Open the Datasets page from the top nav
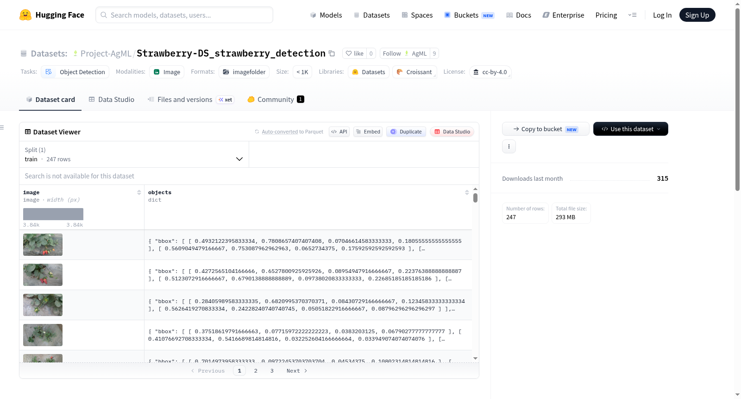The height and width of the screenshot is (399, 741). pos(371,15)
